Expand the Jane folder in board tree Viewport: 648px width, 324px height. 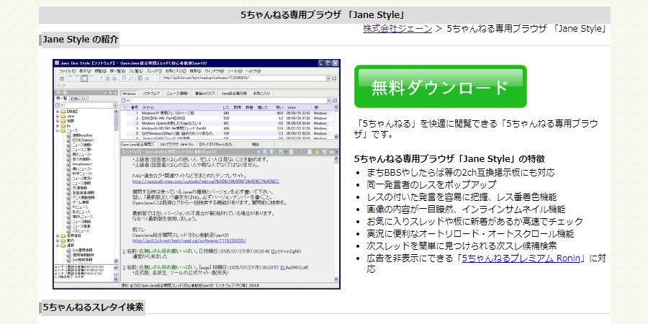pos(58,116)
